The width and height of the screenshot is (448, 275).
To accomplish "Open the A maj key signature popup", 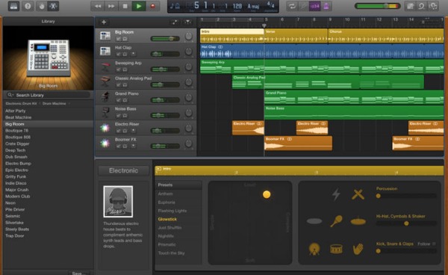I will pyautogui.click(x=253, y=6).
